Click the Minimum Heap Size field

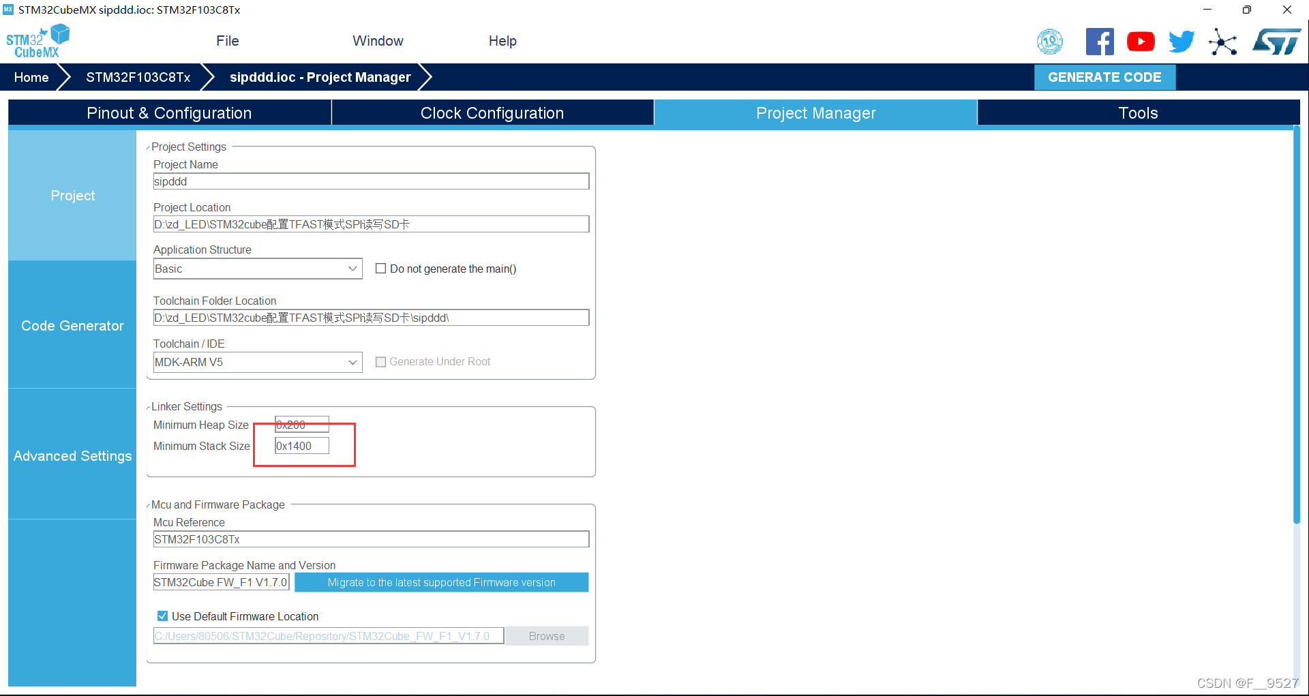click(301, 425)
